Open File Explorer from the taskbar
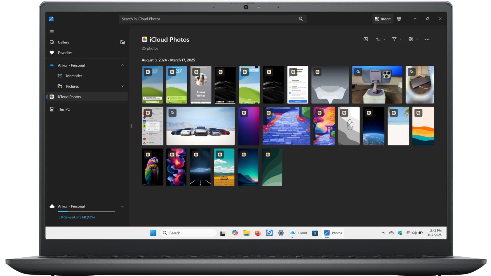The width and height of the screenshot is (491, 276). [x=246, y=233]
